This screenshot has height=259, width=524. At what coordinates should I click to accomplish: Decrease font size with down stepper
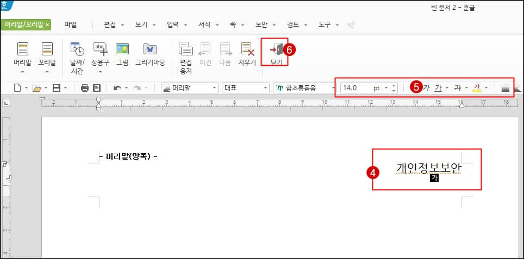click(394, 91)
